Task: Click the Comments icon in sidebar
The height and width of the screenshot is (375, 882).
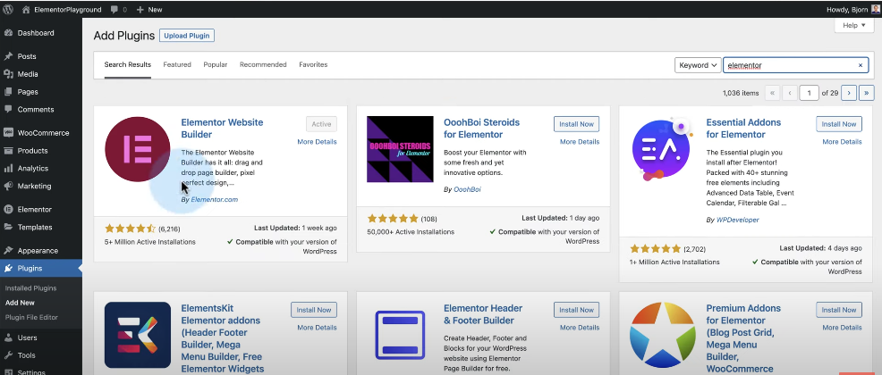Action: (8, 110)
